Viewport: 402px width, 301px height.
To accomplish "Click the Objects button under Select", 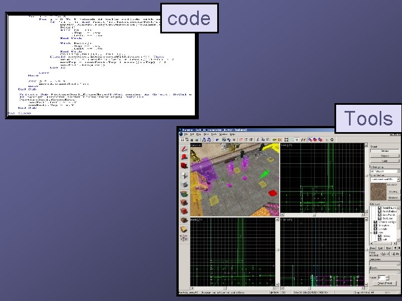I will [x=385, y=156].
